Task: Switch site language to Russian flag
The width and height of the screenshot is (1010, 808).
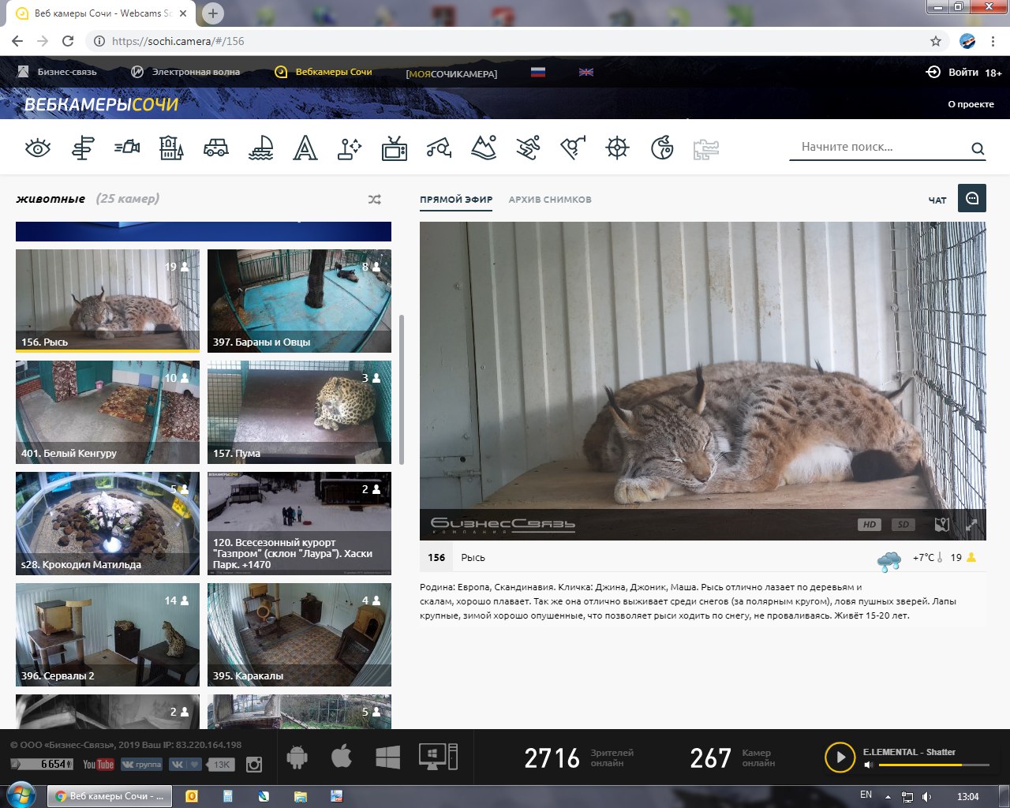Action: click(538, 72)
